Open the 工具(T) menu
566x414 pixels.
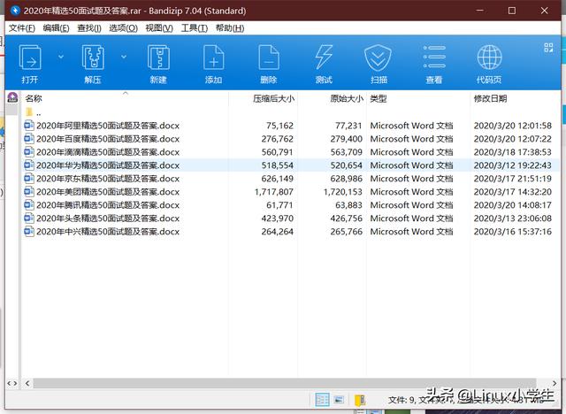pyautogui.click(x=195, y=28)
